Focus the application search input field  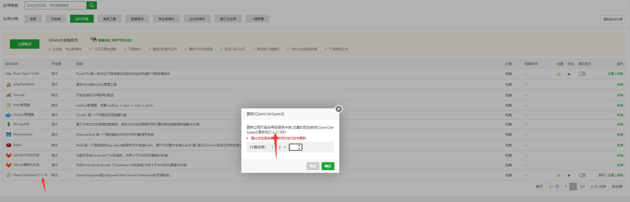click(x=56, y=5)
